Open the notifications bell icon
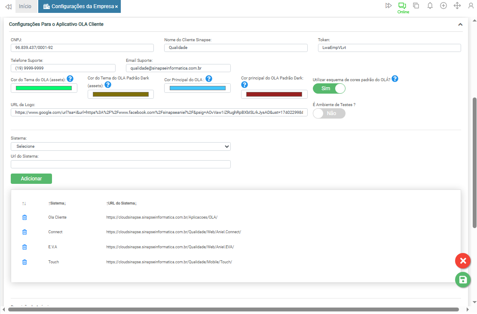Image resolution: width=477 pixels, height=314 pixels. (430, 6)
